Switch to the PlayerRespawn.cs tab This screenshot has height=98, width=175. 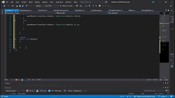pyautogui.click(x=25, y=10)
